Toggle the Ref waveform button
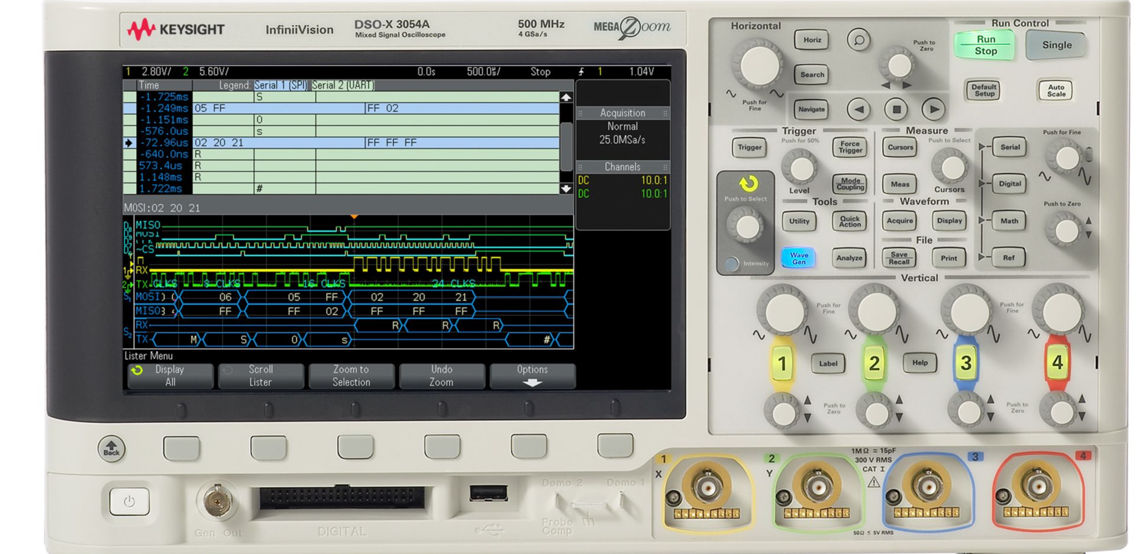 pos(1008,257)
